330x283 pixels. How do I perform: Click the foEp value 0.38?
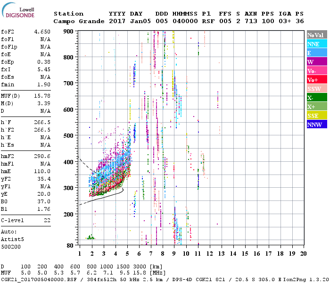(44, 62)
